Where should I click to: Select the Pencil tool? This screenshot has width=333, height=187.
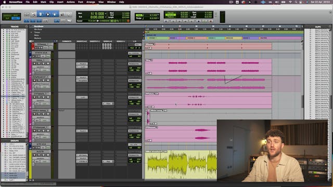69,15
